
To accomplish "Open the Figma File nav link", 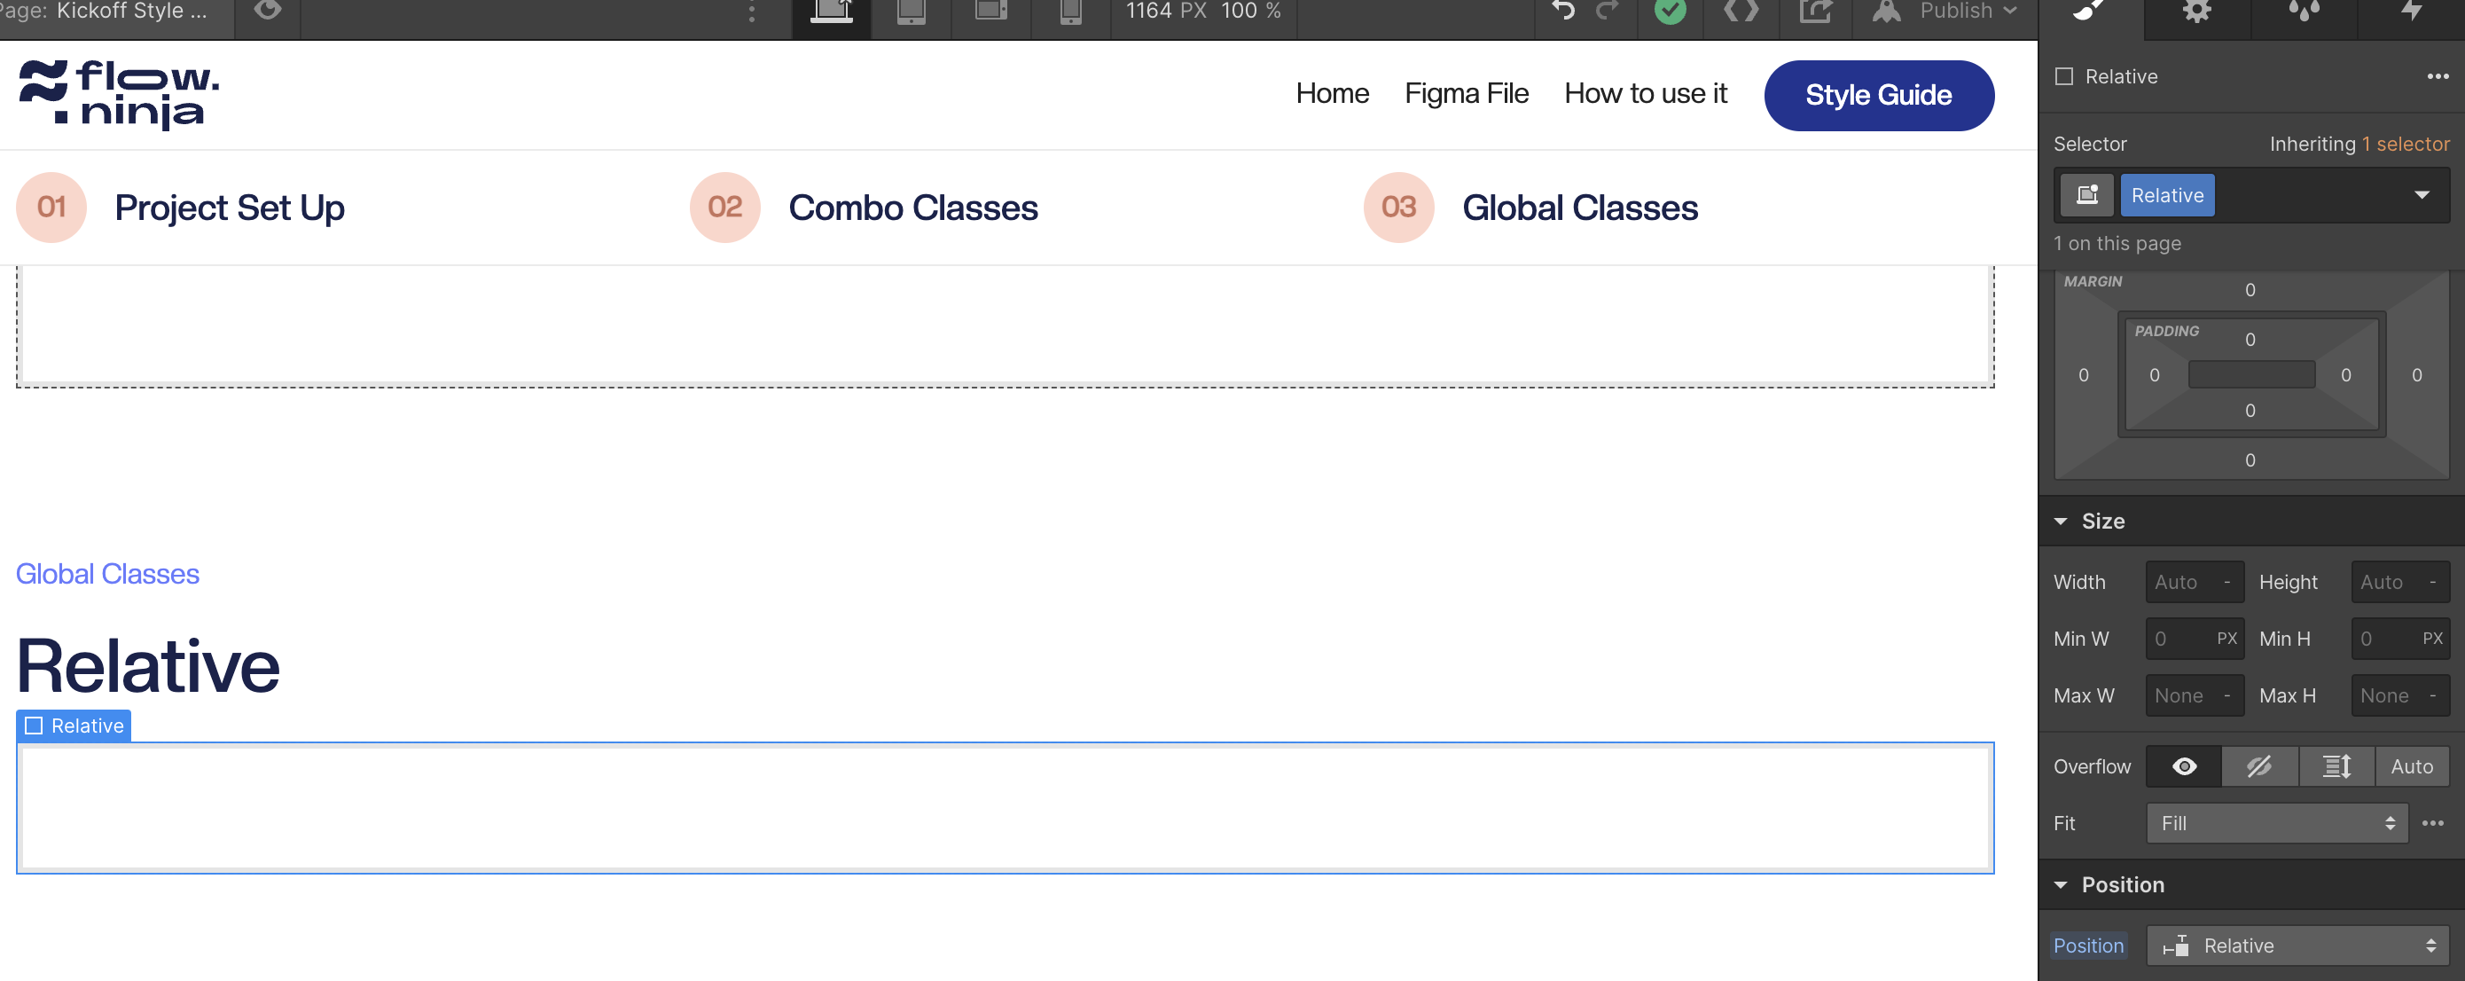I will [1466, 94].
